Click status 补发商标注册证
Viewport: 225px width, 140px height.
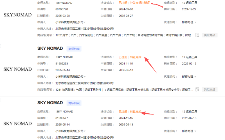pos(140,3)
